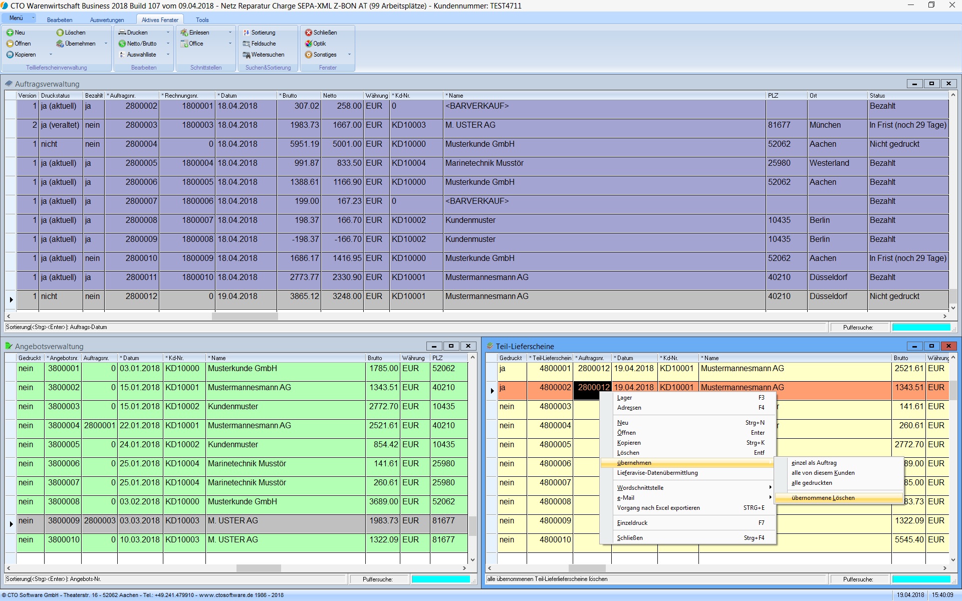Expand the Drucken dropdown arrow
The width and height of the screenshot is (962, 601).
tap(168, 33)
